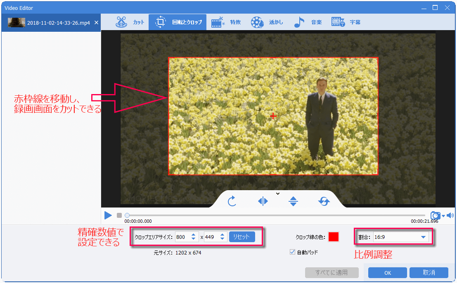Click the 00:00:00.000 current time text

pos(138,221)
